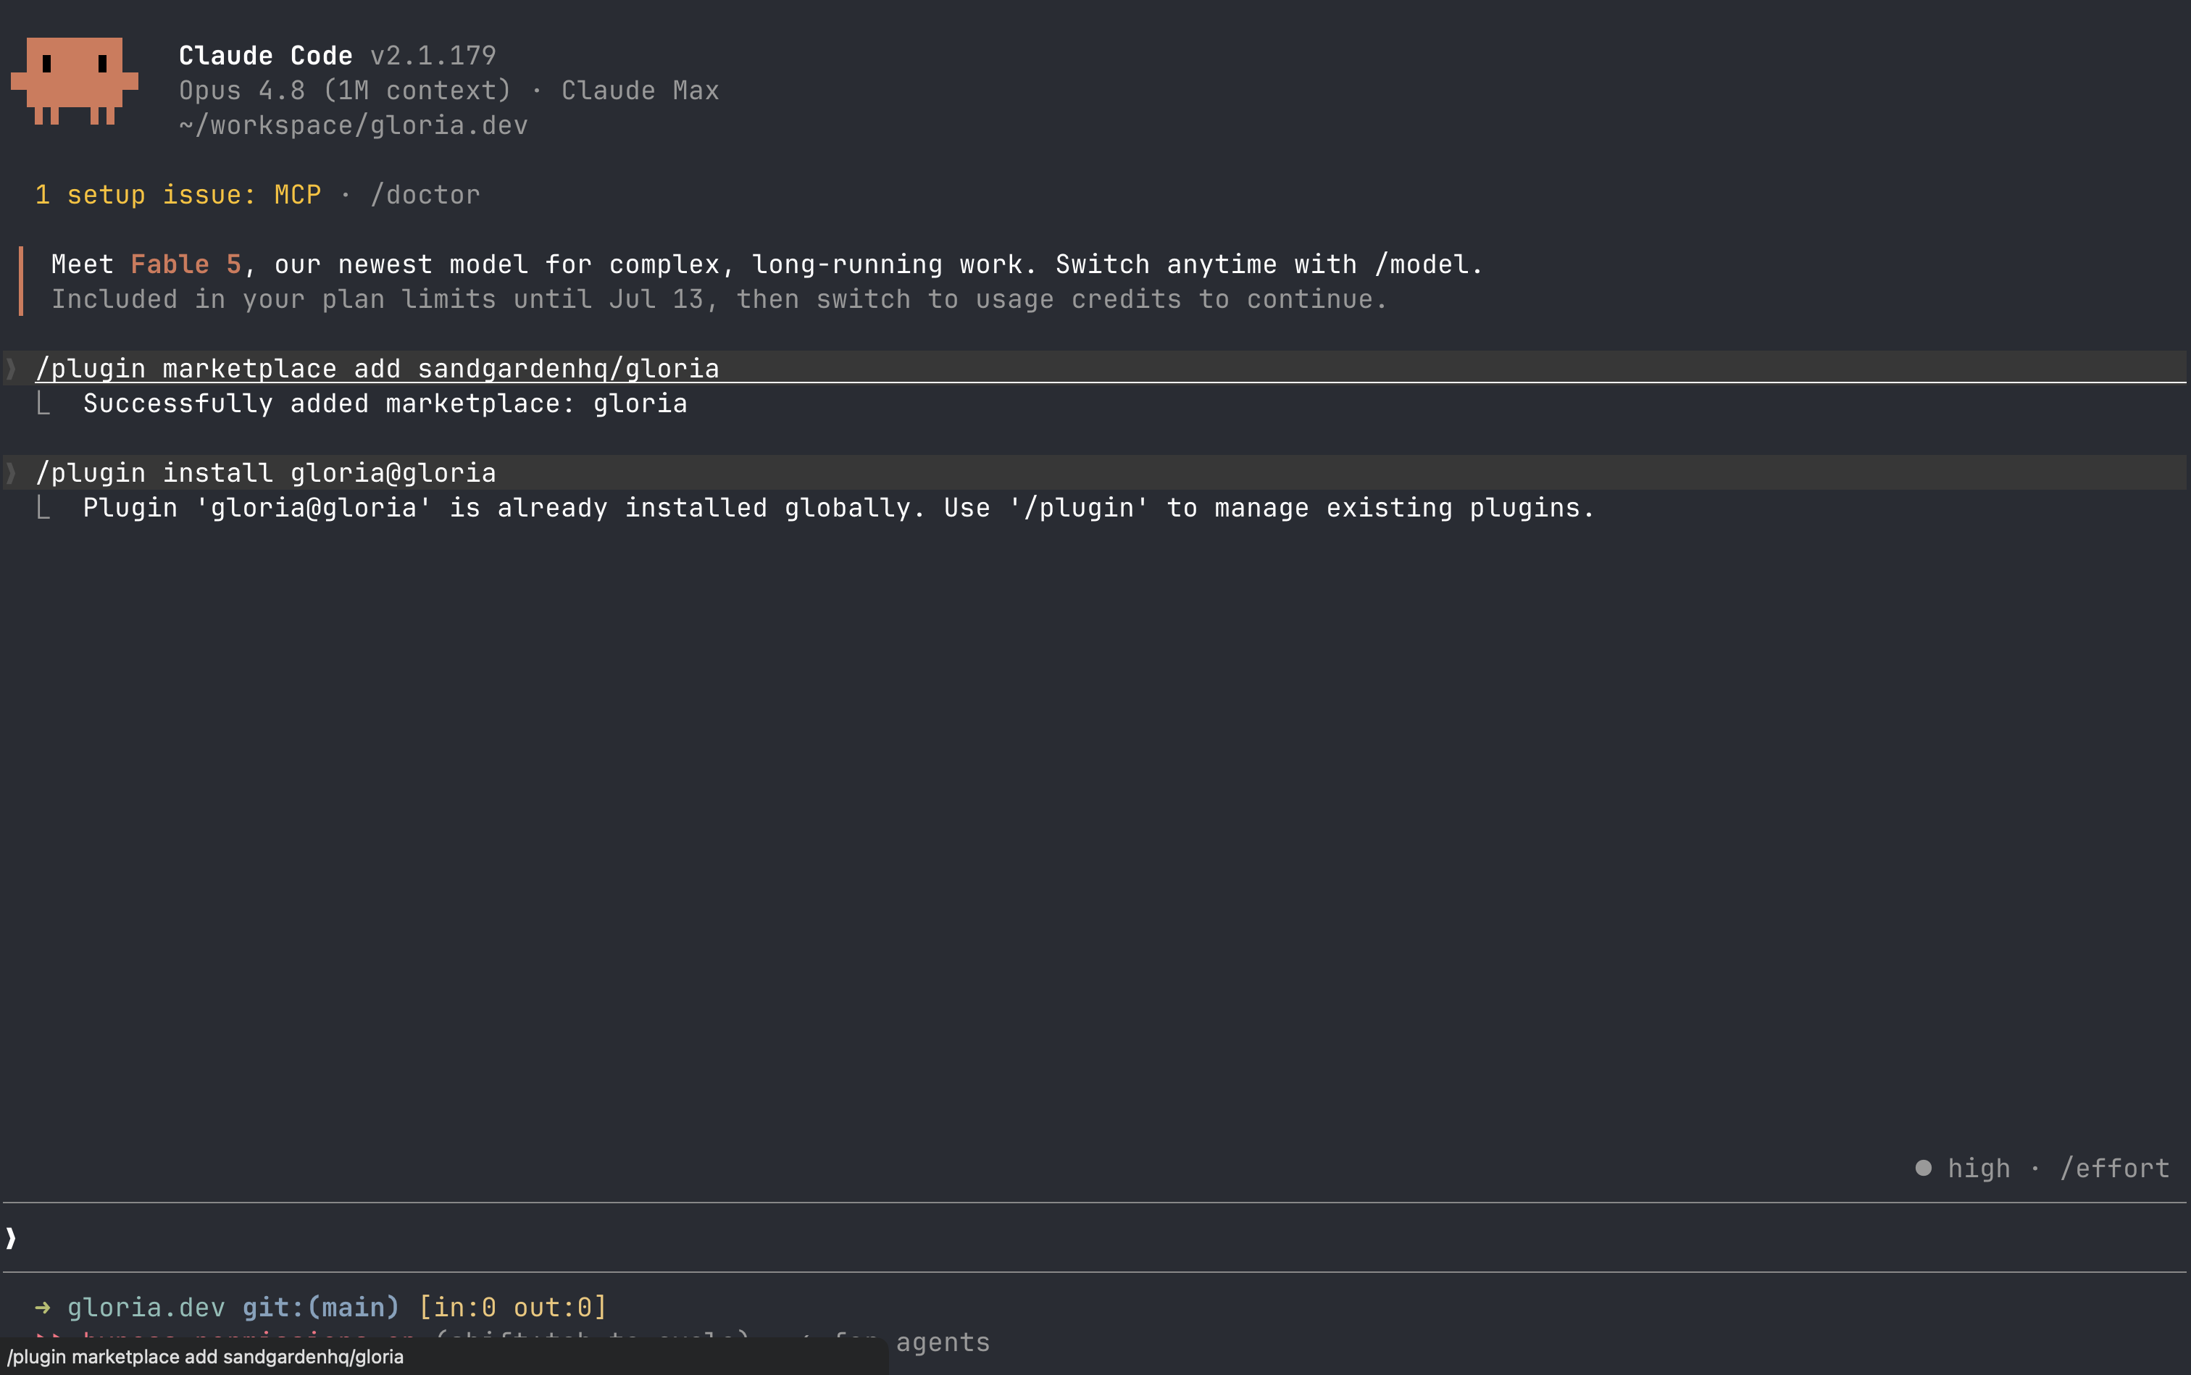Click the 'agents' word at the bottom
2191x1375 pixels.
[943, 1342]
